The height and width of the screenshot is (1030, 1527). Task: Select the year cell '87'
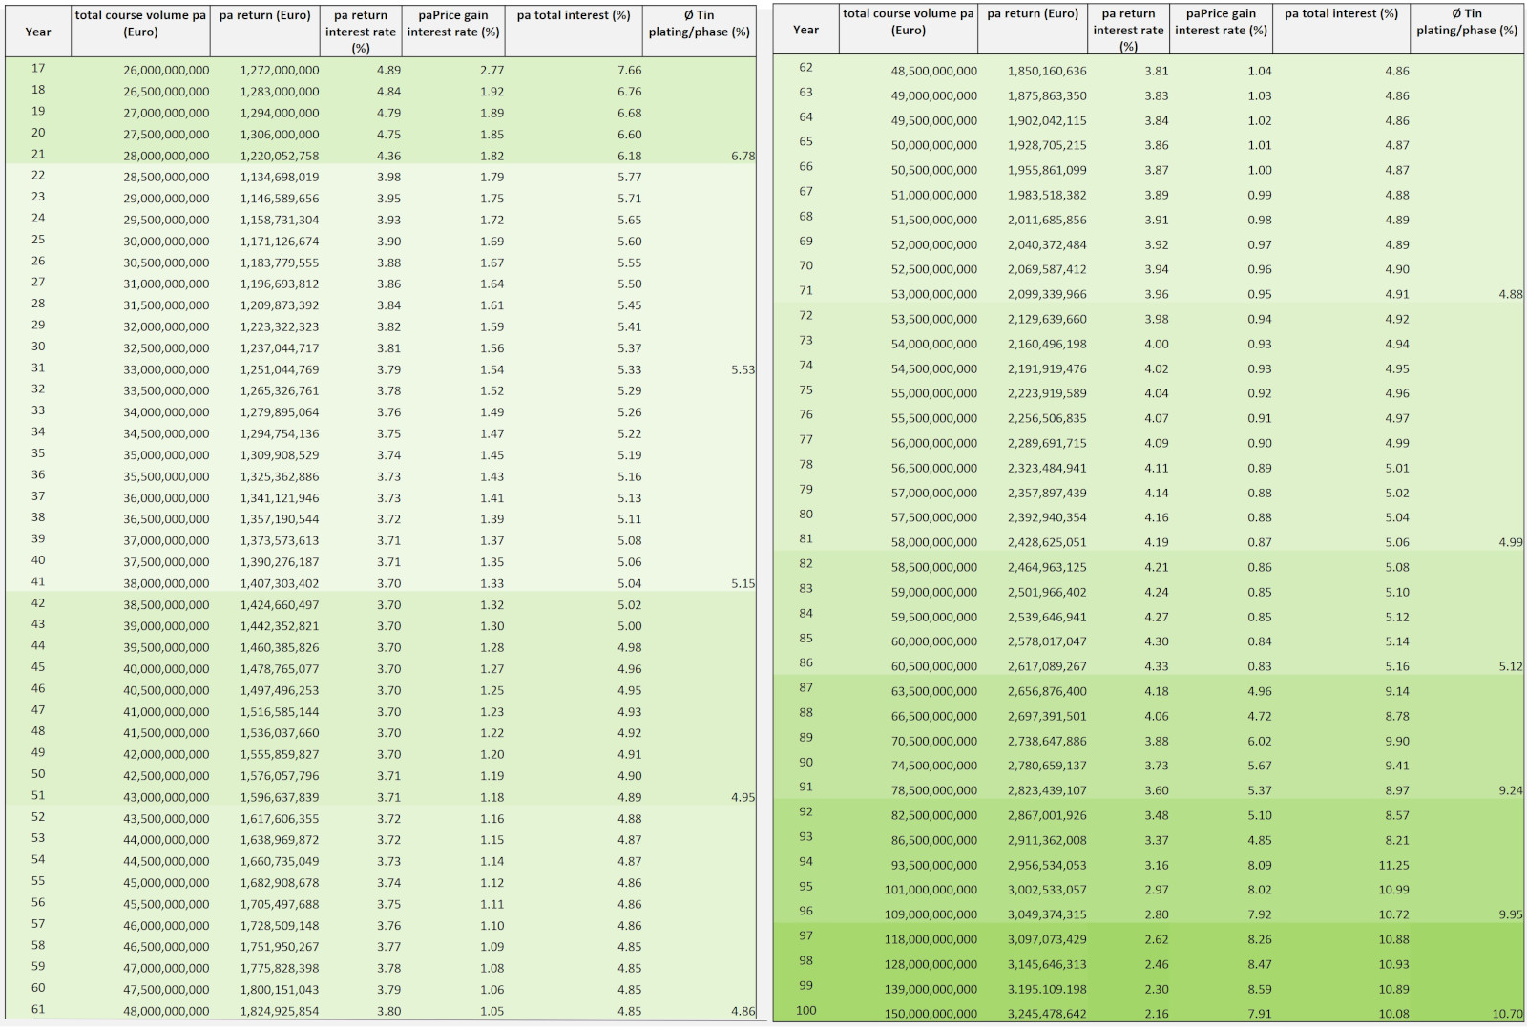pos(806,687)
